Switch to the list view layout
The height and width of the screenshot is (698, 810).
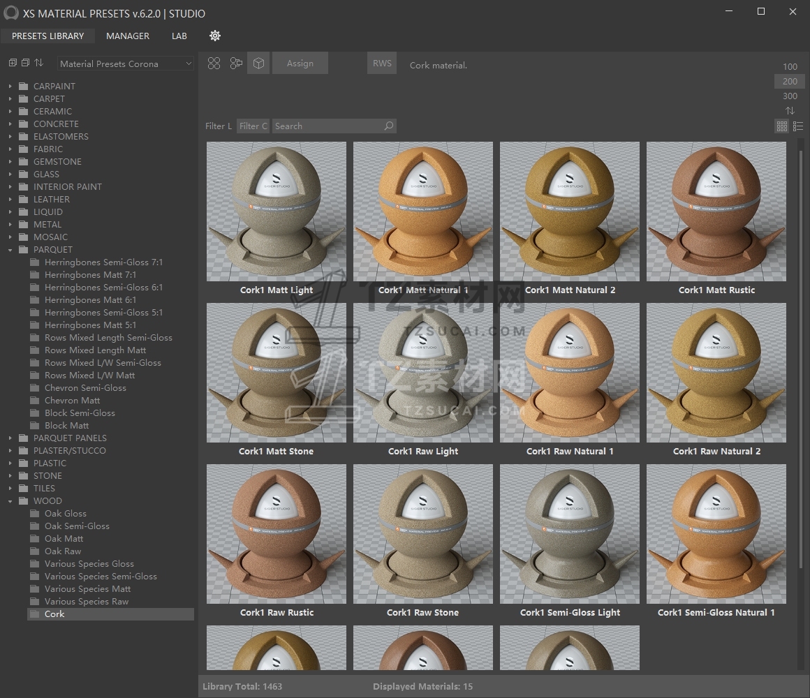(798, 126)
